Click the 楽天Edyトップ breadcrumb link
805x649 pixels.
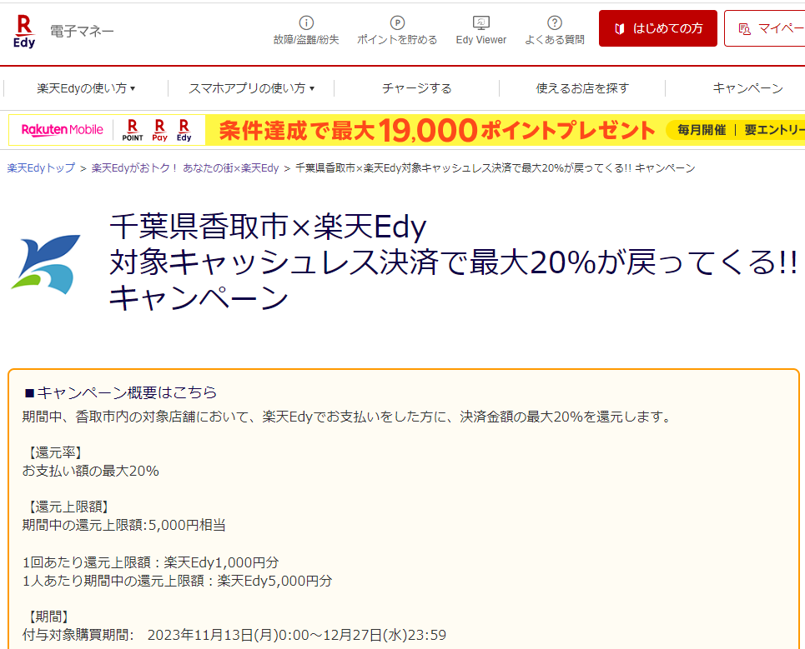(x=41, y=168)
